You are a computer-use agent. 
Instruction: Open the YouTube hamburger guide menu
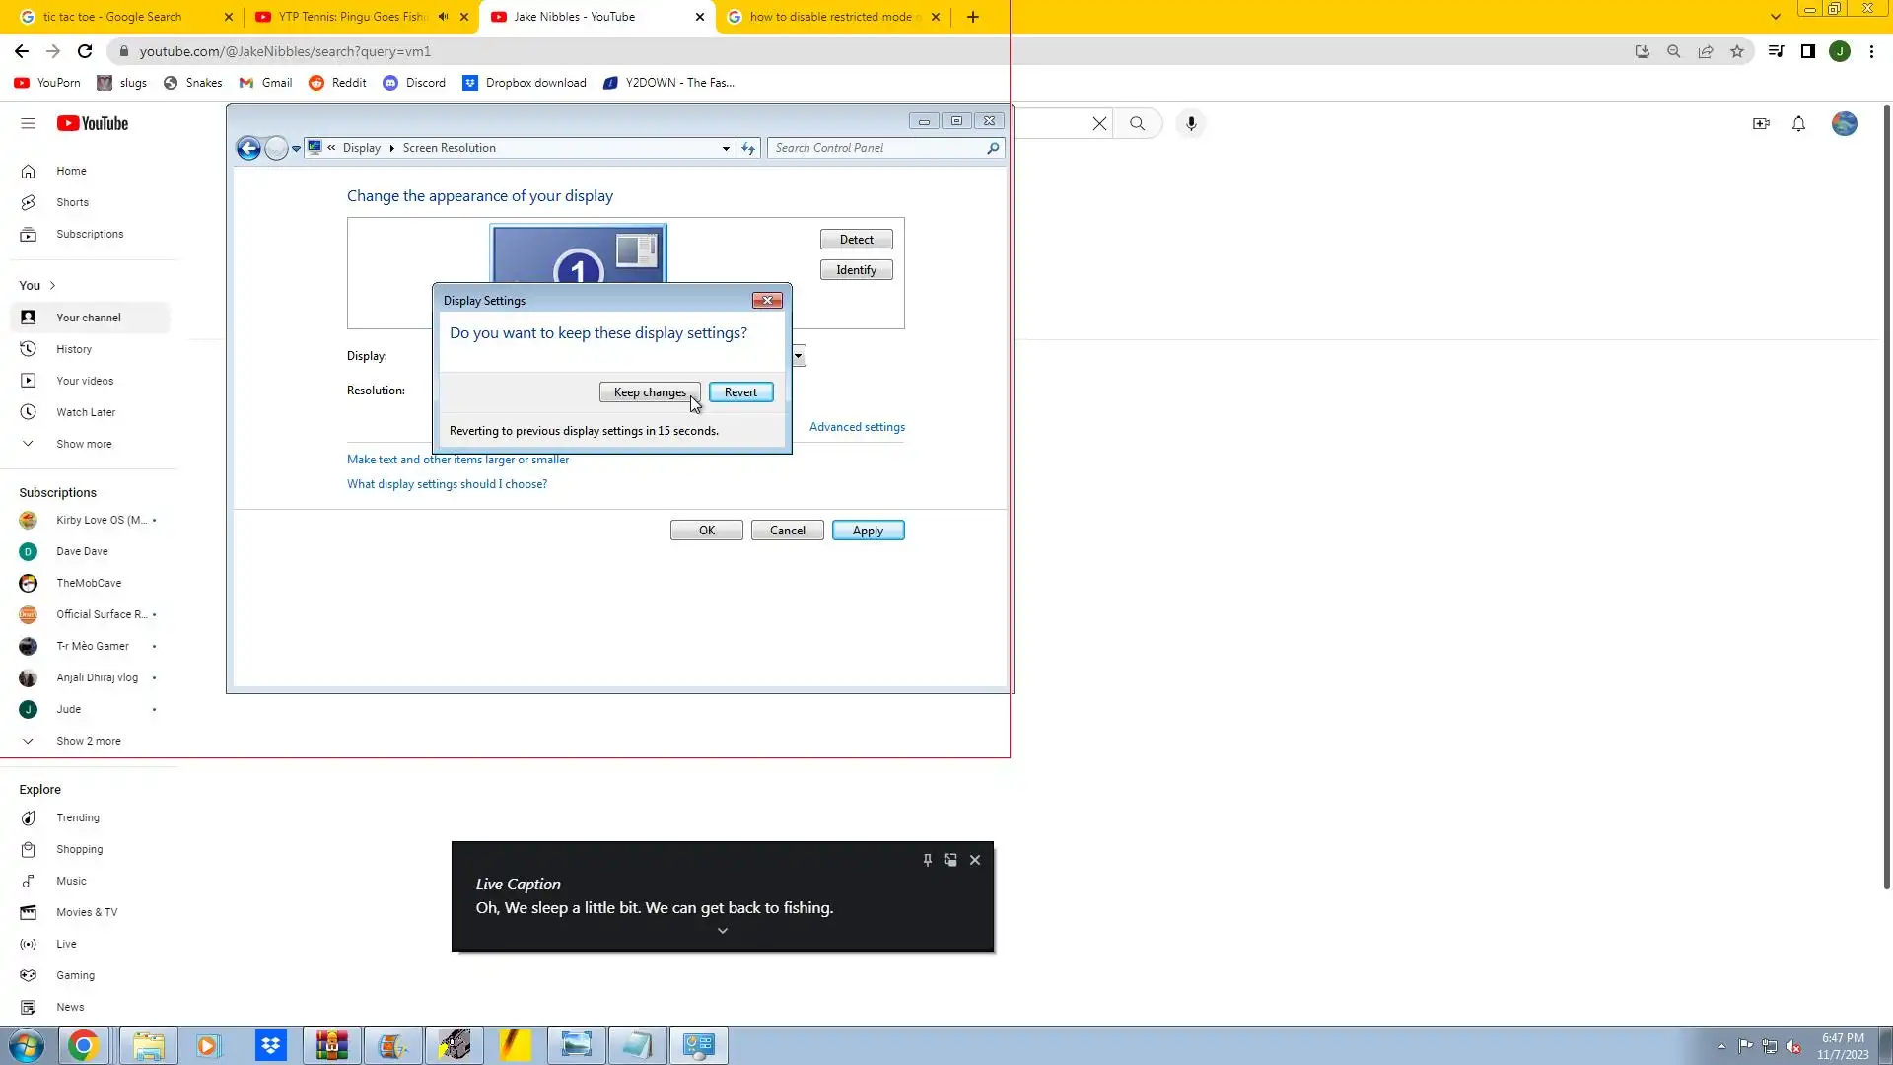(x=28, y=123)
